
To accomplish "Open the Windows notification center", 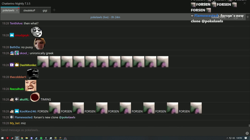I will (x=246, y=138).
